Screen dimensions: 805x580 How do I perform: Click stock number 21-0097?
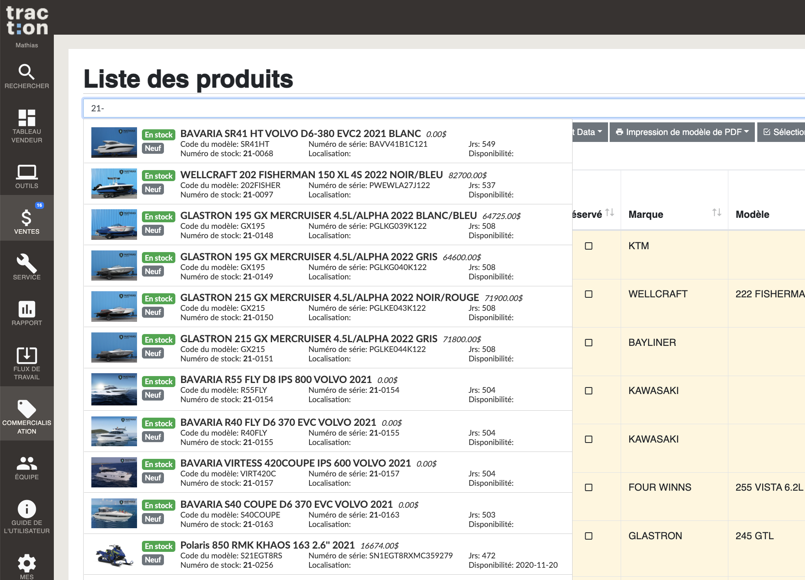coord(258,195)
